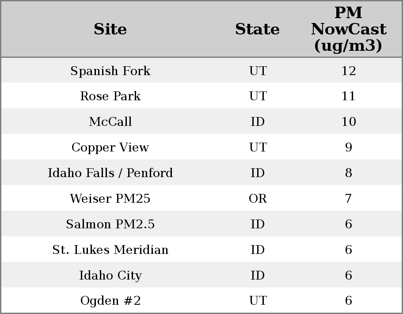Screen dimensions: 403x314
Task: Click the value 9 in Copper View row
Action: coord(348,148)
